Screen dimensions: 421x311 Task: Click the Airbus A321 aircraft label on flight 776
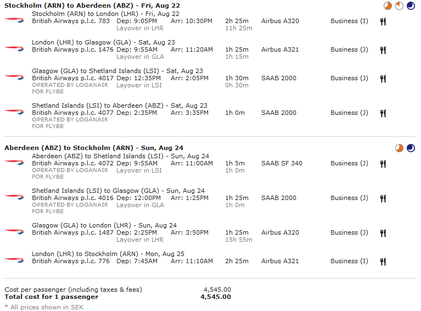(280, 261)
